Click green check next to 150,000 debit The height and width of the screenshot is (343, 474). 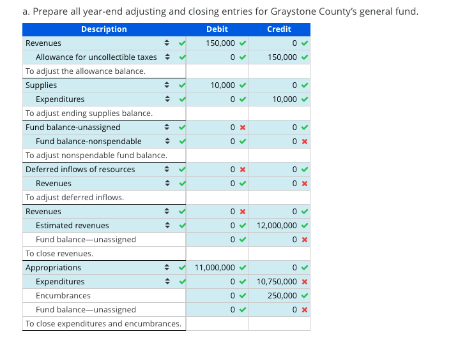coord(243,43)
